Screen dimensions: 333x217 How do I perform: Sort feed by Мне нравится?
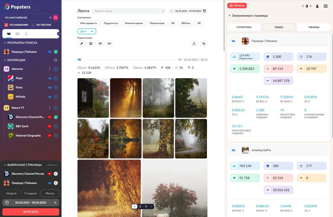pos(89,23)
